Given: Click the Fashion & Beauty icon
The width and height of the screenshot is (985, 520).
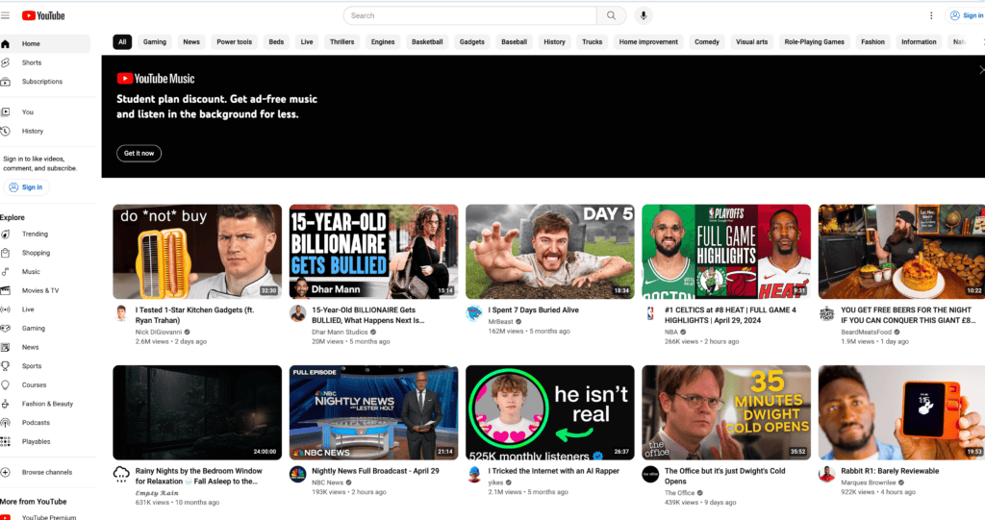Looking at the screenshot, I should click(x=6, y=404).
